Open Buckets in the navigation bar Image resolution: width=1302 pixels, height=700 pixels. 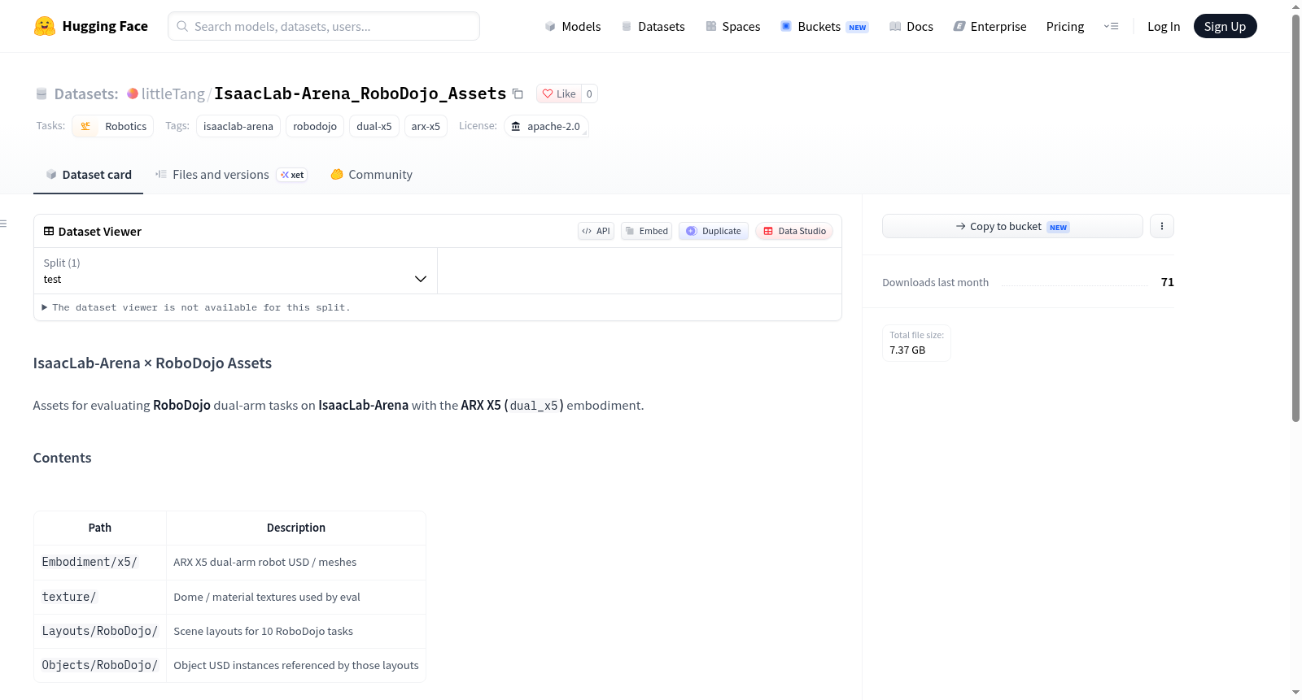pos(824,26)
